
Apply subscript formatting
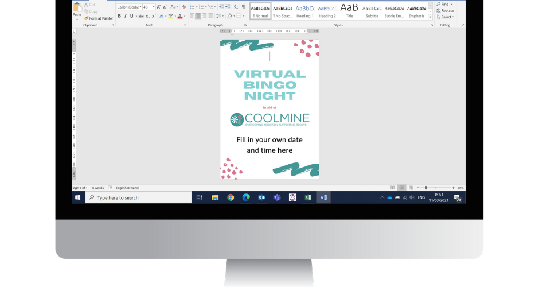coord(147,16)
